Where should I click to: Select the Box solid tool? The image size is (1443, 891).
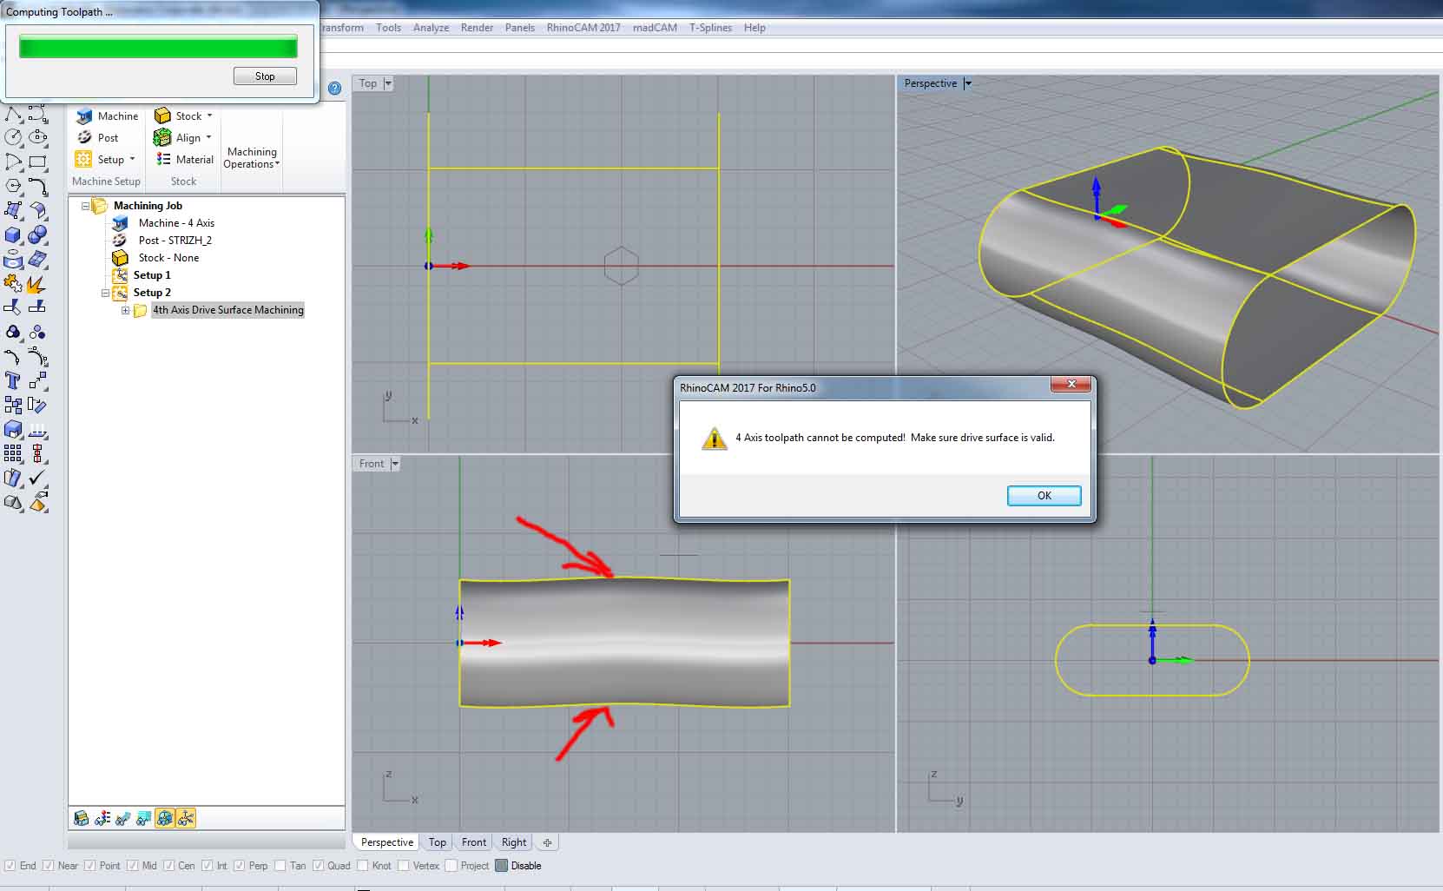point(13,235)
